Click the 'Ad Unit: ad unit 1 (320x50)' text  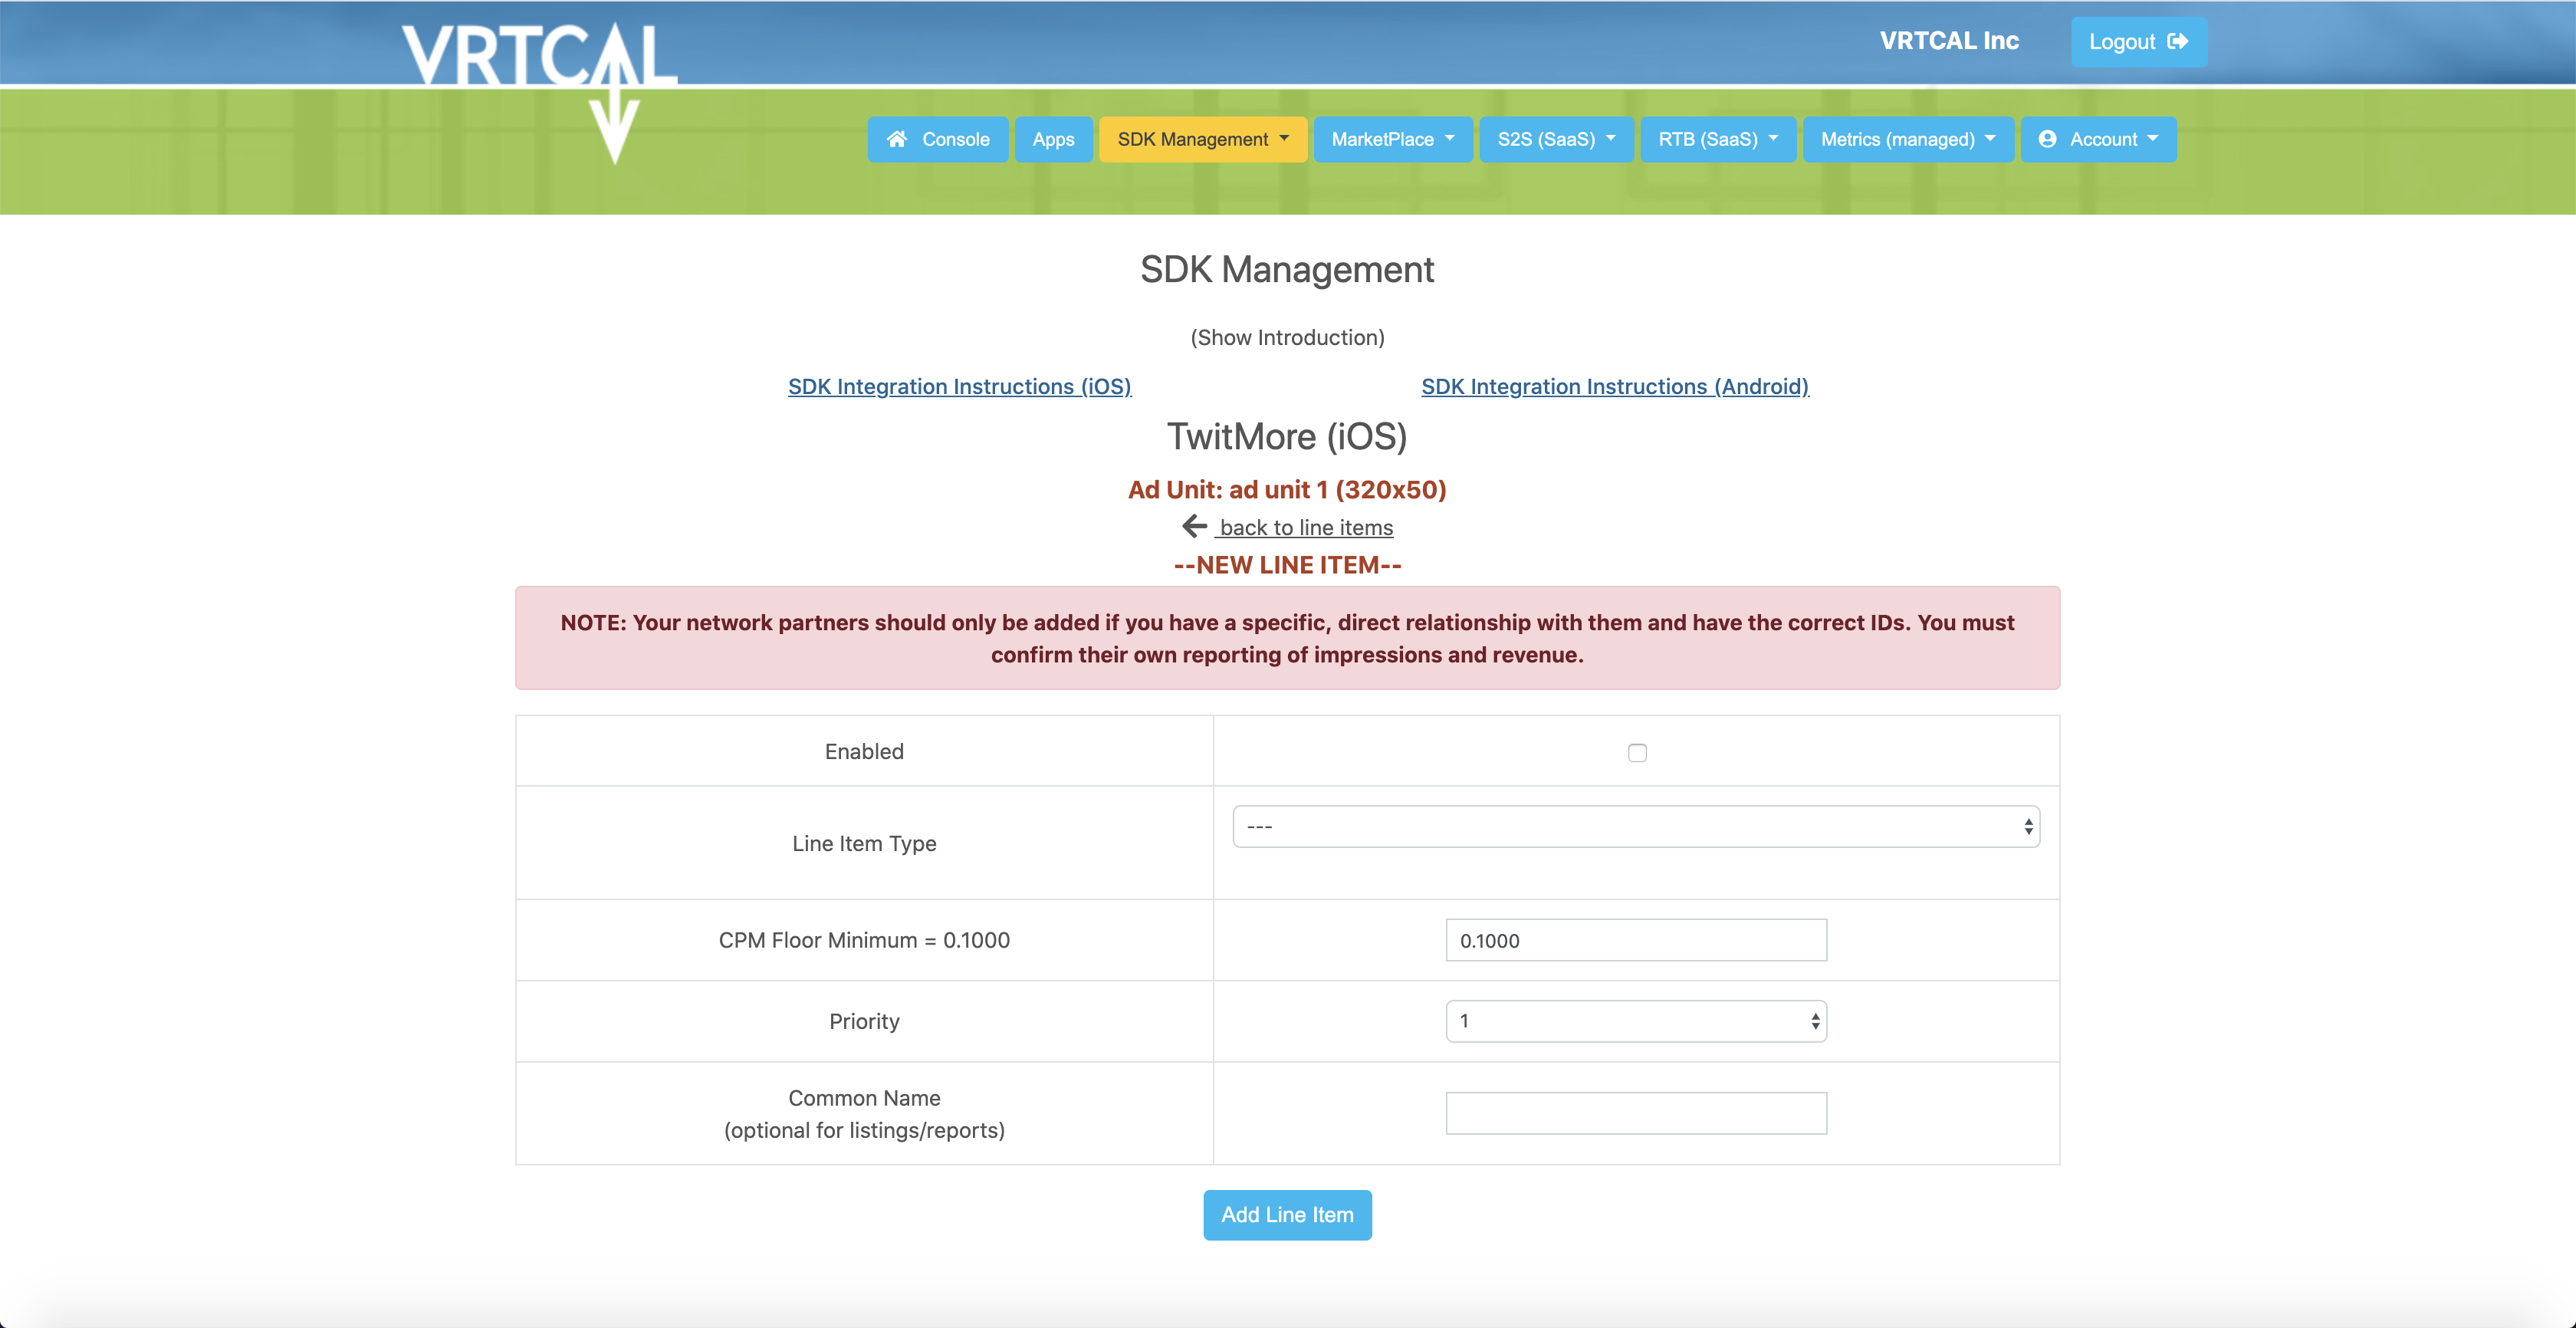[x=1287, y=489]
